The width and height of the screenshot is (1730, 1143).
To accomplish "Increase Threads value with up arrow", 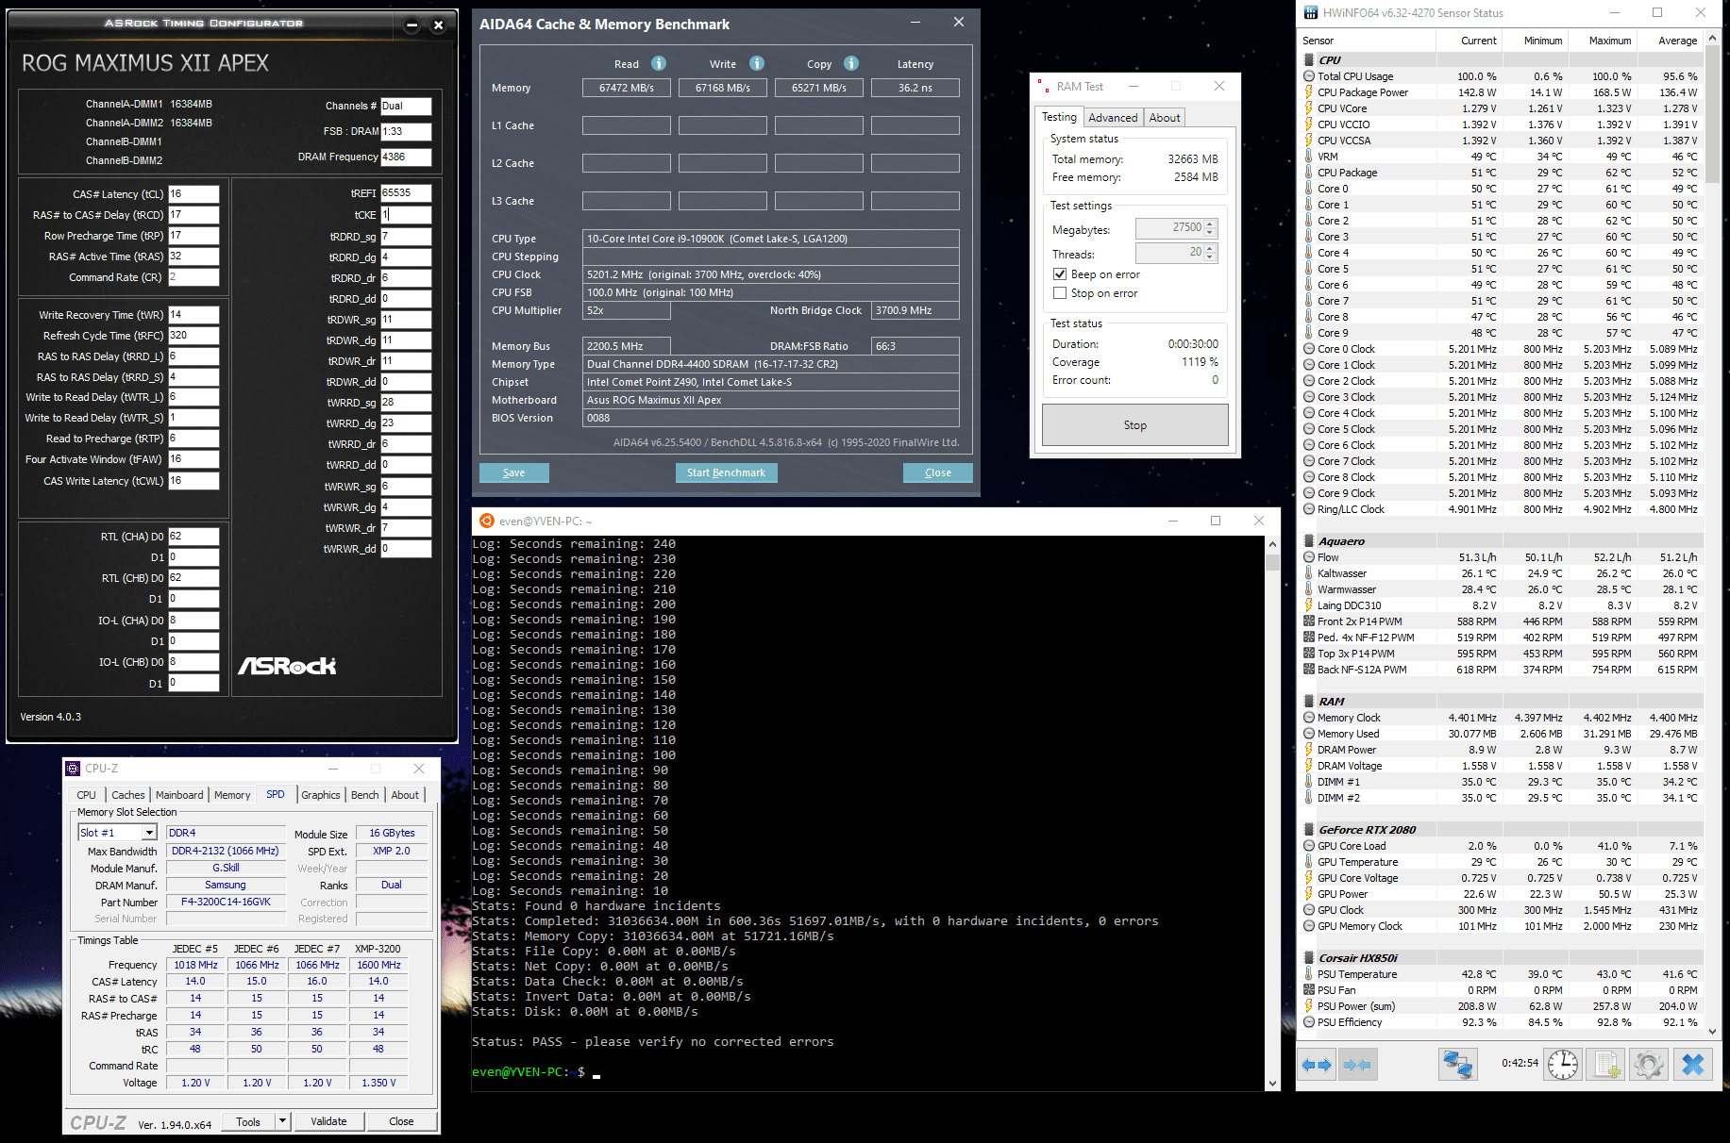I will [1211, 248].
